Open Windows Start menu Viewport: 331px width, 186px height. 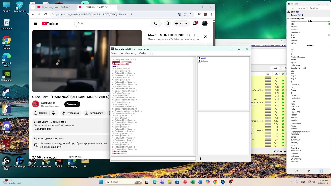click(101, 182)
